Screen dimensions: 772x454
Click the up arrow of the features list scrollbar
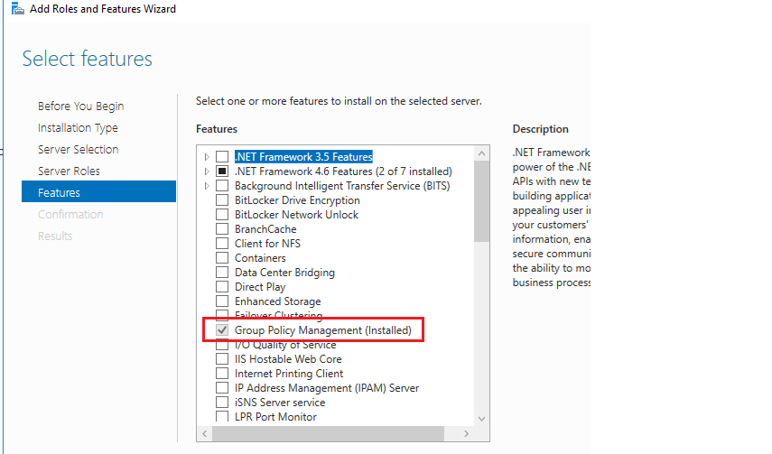(481, 153)
